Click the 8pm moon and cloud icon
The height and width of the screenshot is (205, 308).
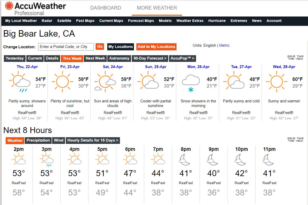pyautogui.click(x=185, y=160)
